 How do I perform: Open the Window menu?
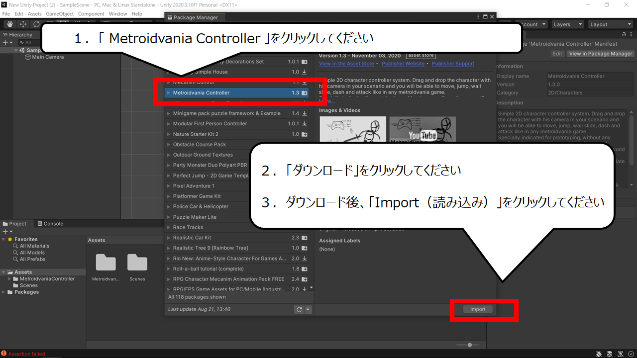click(118, 14)
